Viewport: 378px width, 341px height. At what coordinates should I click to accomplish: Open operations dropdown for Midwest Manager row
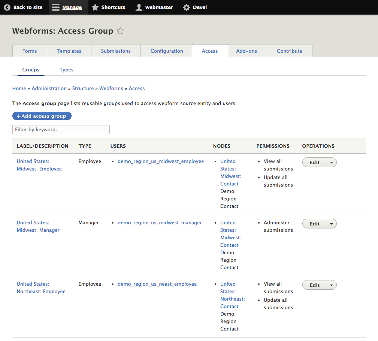point(332,223)
